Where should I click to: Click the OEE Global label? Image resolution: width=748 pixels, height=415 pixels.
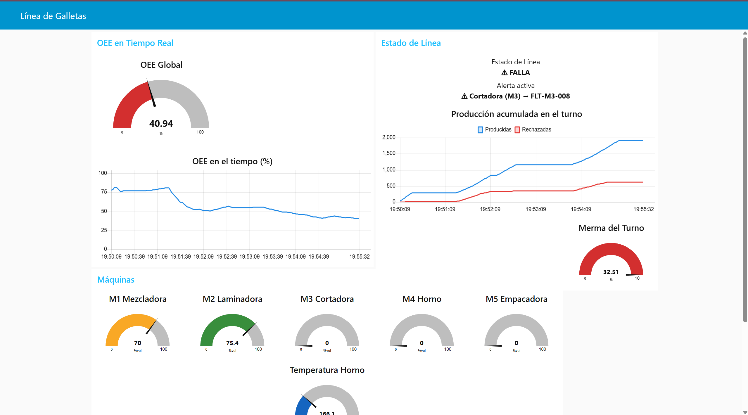click(x=161, y=65)
